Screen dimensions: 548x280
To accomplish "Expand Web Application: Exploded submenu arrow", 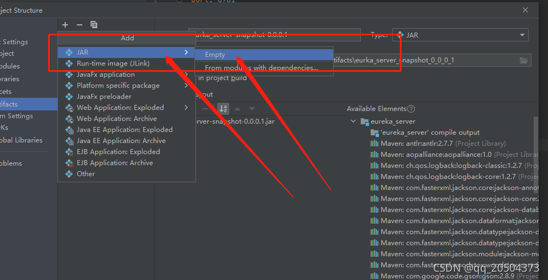I will (186, 108).
